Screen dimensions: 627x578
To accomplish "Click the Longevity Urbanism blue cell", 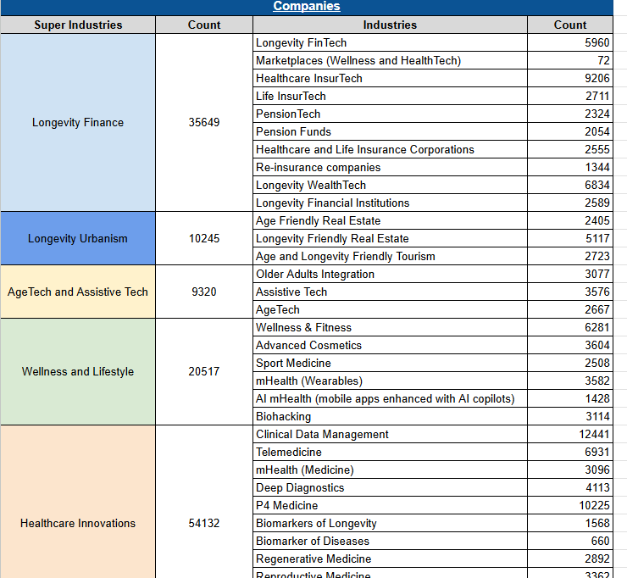I will coord(78,238).
